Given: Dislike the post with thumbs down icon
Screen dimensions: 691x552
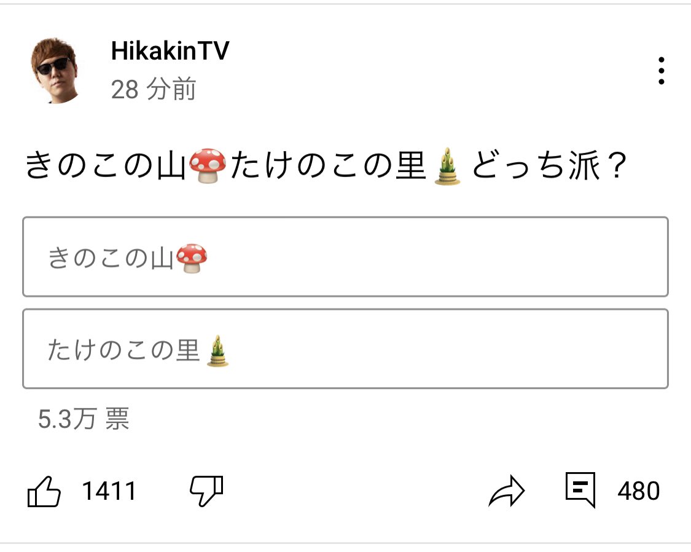Looking at the screenshot, I should click(x=206, y=491).
